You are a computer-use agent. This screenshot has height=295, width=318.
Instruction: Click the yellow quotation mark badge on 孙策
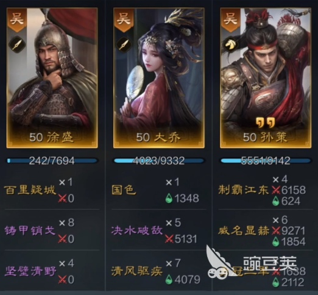click(x=266, y=123)
